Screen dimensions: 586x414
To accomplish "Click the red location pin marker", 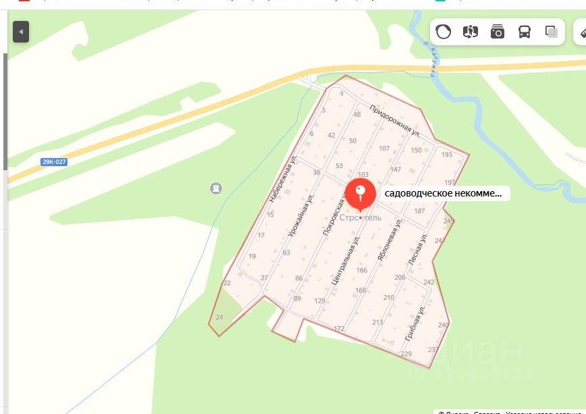I will click(361, 195).
